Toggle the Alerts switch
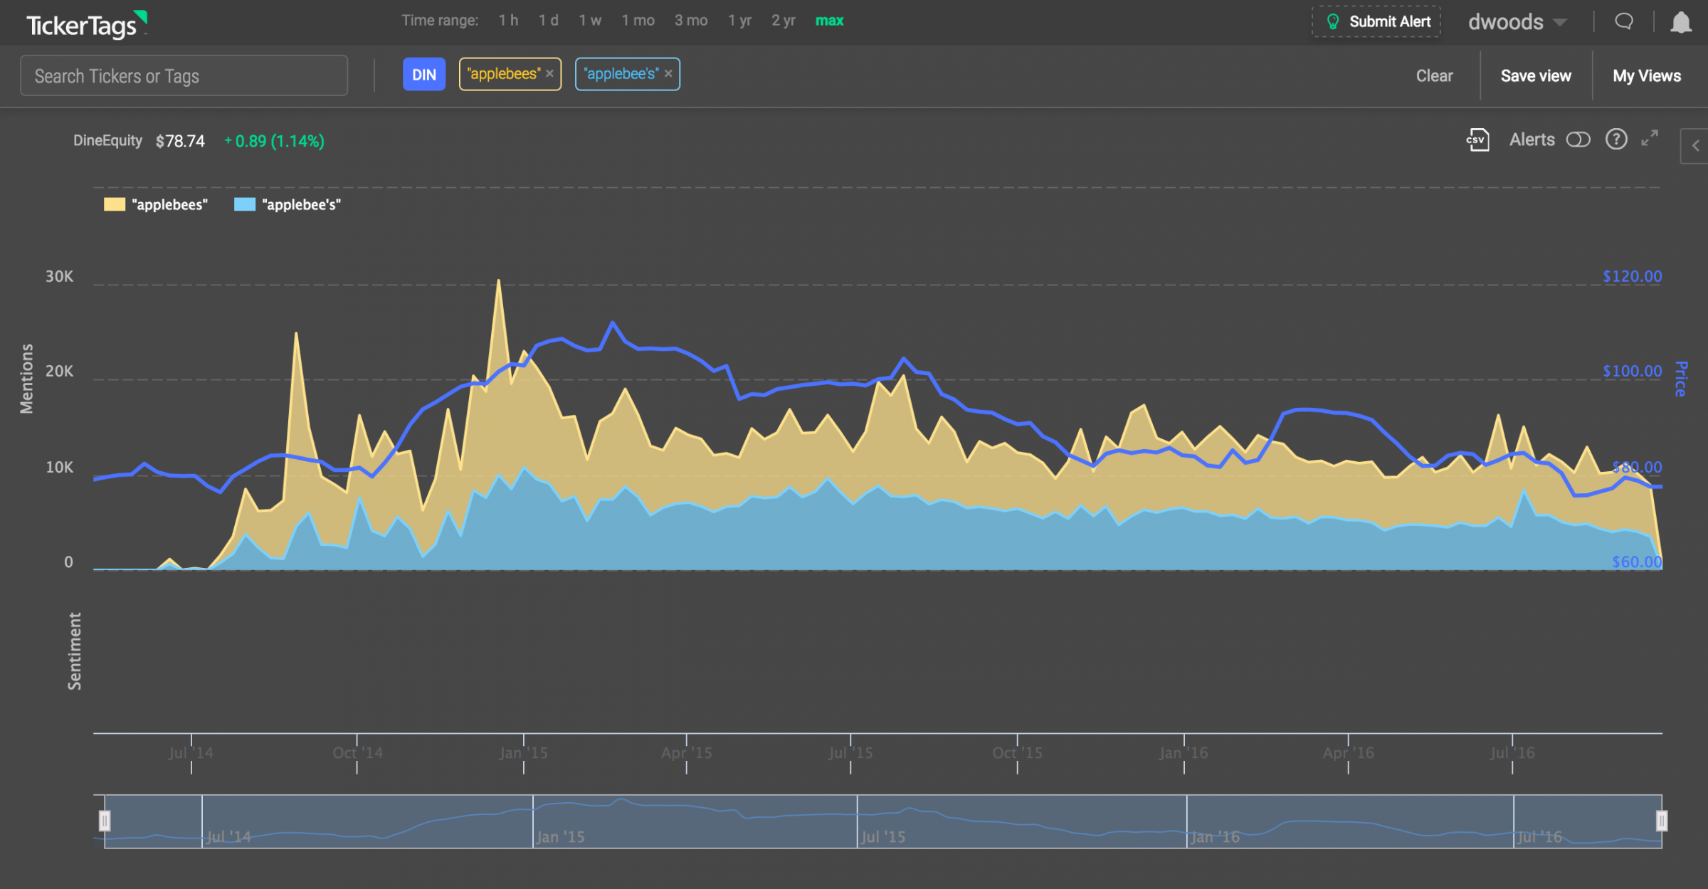 point(1578,140)
